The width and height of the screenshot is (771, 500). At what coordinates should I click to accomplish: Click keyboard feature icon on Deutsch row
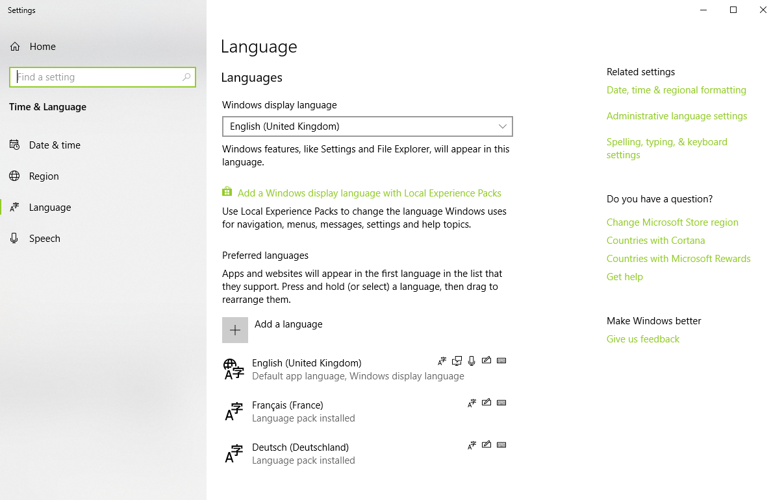click(x=501, y=445)
